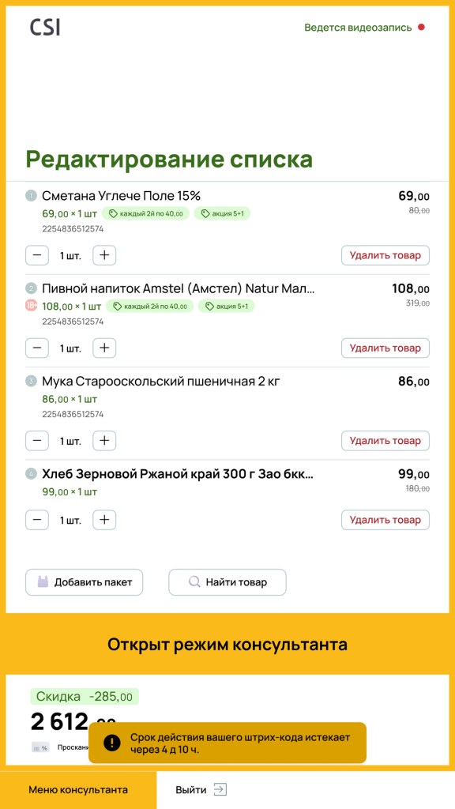This screenshot has width=455, height=809.
Task: Open Меню консультанта
Action: [78, 790]
